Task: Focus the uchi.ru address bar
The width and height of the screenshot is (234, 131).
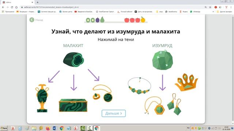Action: (112, 7)
